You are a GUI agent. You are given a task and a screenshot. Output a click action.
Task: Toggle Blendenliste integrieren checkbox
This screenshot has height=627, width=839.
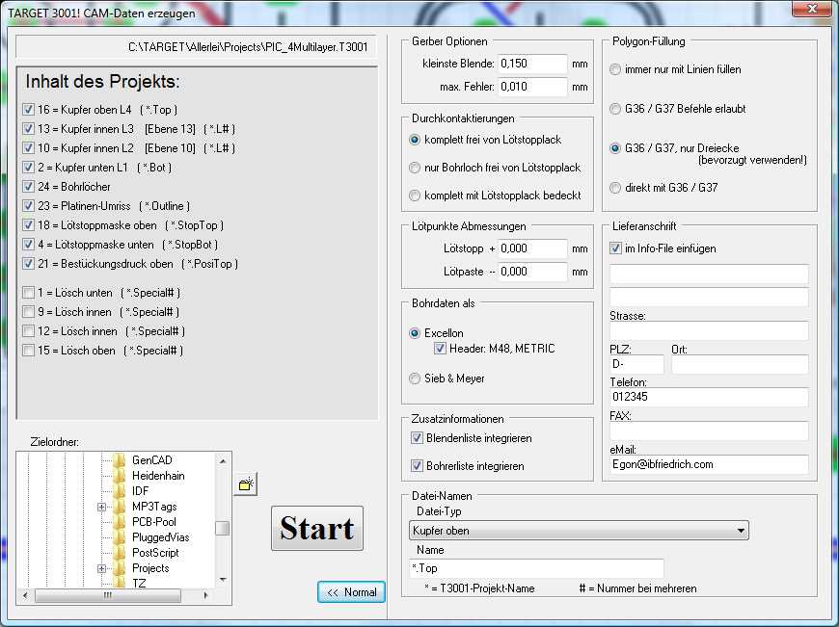click(x=417, y=438)
